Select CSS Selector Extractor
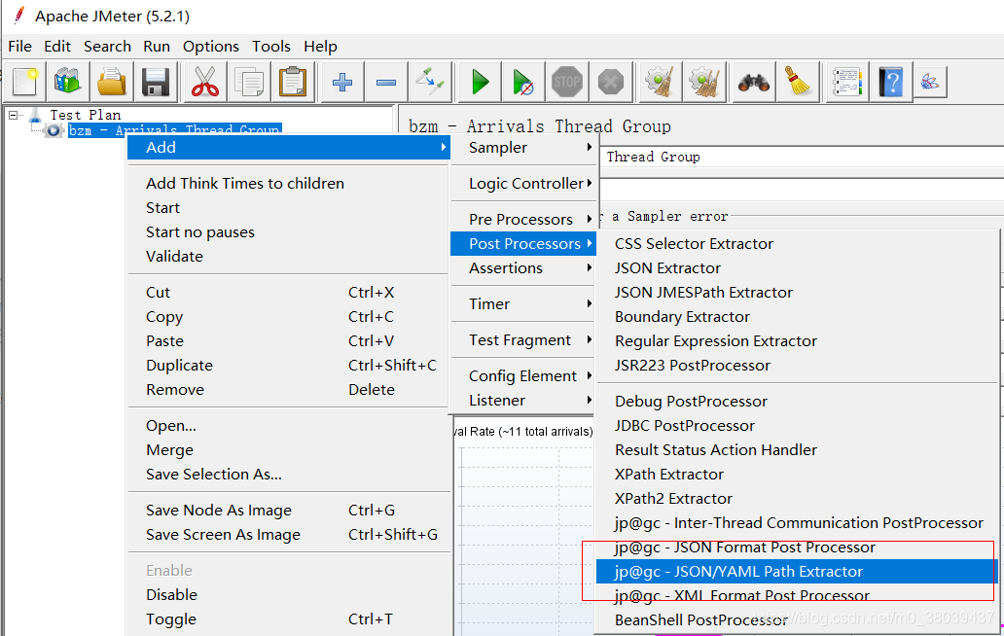Screen dimensions: 1004x636 (x=797, y=244)
